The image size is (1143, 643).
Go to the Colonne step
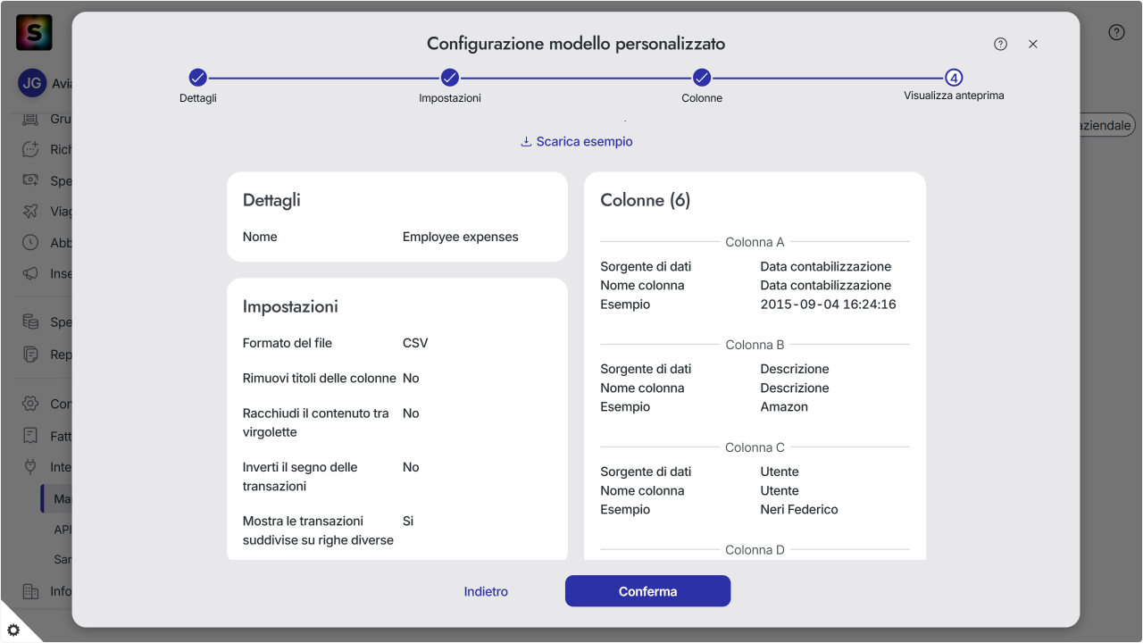[702, 87]
